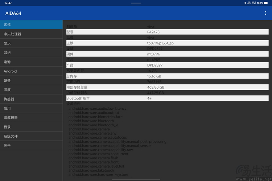Tap android.hardware.faketouch entry
The image size is (272, 181).
91,171
